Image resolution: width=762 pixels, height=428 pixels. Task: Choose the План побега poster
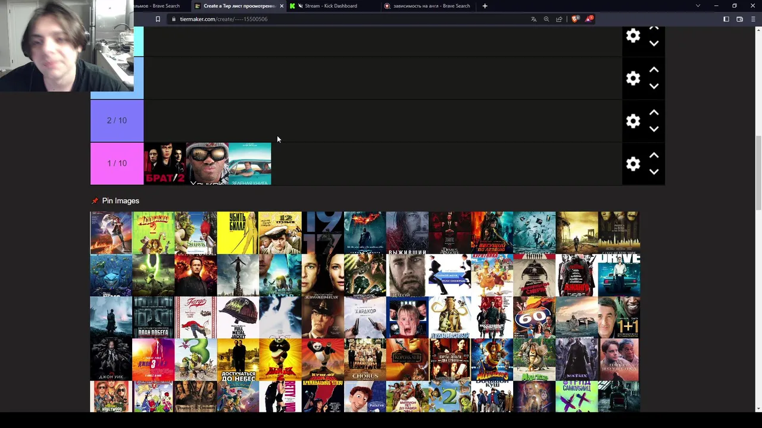(x=154, y=317)
